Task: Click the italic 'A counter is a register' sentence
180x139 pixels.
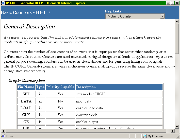Action: click(x=83, y=40)
